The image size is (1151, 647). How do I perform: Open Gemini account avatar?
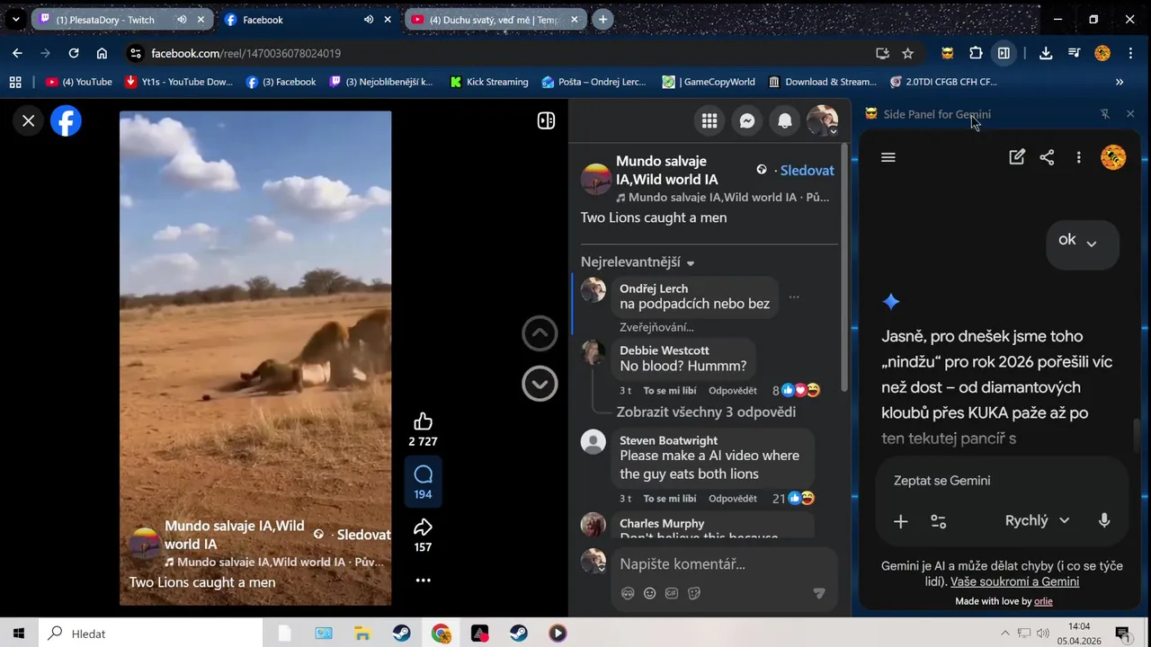click(x=1113, y=157)
